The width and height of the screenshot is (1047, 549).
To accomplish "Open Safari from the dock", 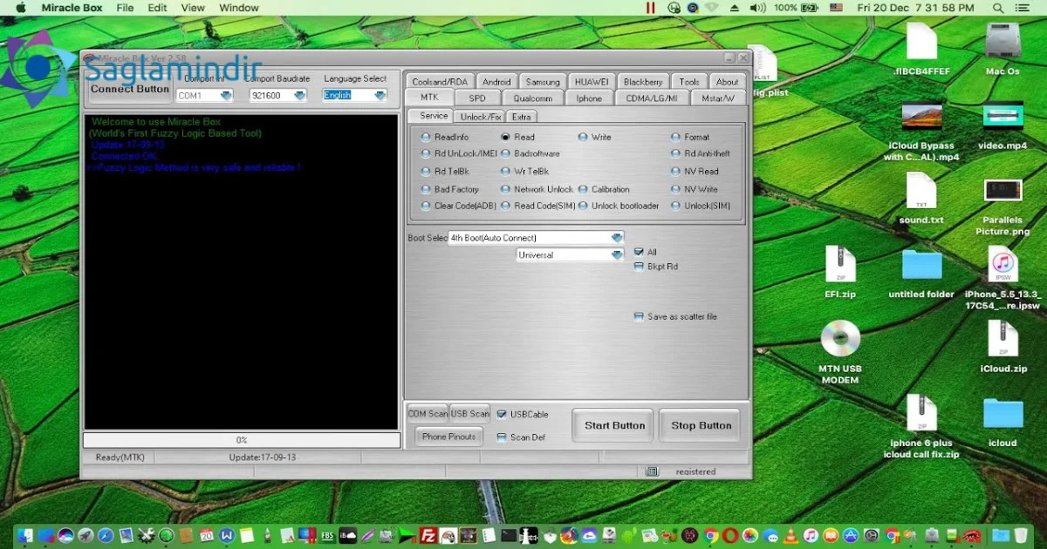I will (x=106, y=535).
